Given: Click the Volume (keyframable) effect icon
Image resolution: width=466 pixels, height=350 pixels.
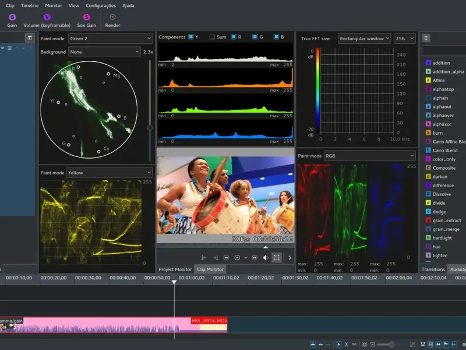Looking at the screenshot, I should click(47, 17).
